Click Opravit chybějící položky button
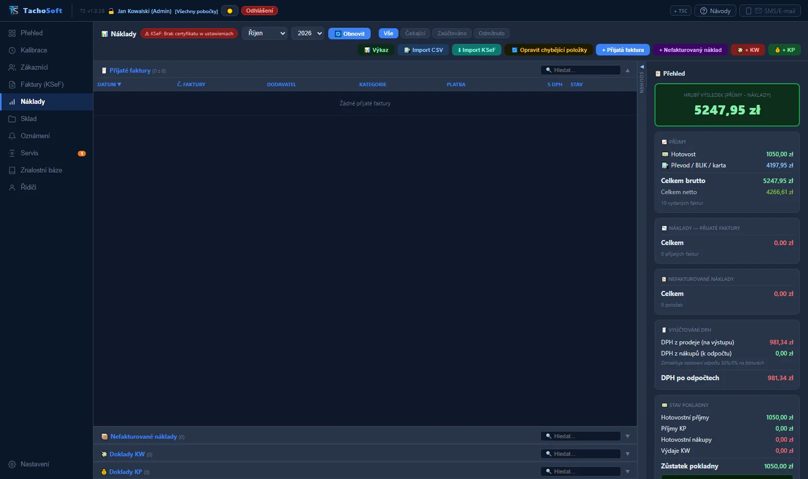The width and height of the screenshot is (808, 479). click(549, 50)
